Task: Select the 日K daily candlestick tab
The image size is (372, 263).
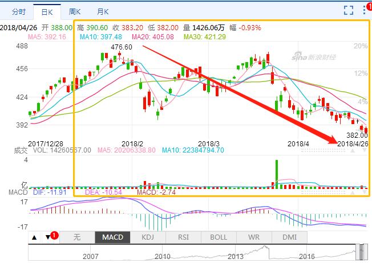Action: tap(47, 13)
